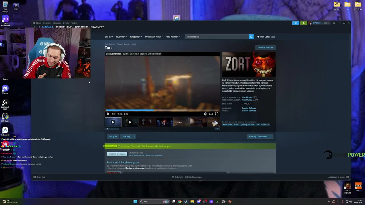The image size is (365, 205).
Task: Open the Arkadaşlar menu
Action: (x=57, y=23)
